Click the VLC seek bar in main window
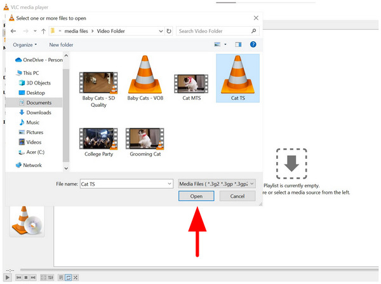Image resolution: width=381 pixels, height=284 pixels. (x=199, y=269)
